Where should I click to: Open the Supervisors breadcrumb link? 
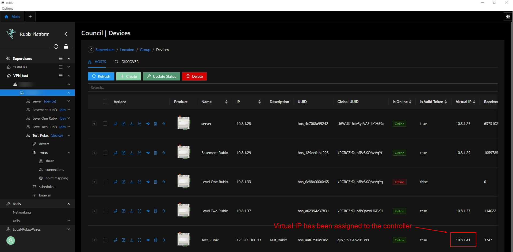click(x=105, y=50)
